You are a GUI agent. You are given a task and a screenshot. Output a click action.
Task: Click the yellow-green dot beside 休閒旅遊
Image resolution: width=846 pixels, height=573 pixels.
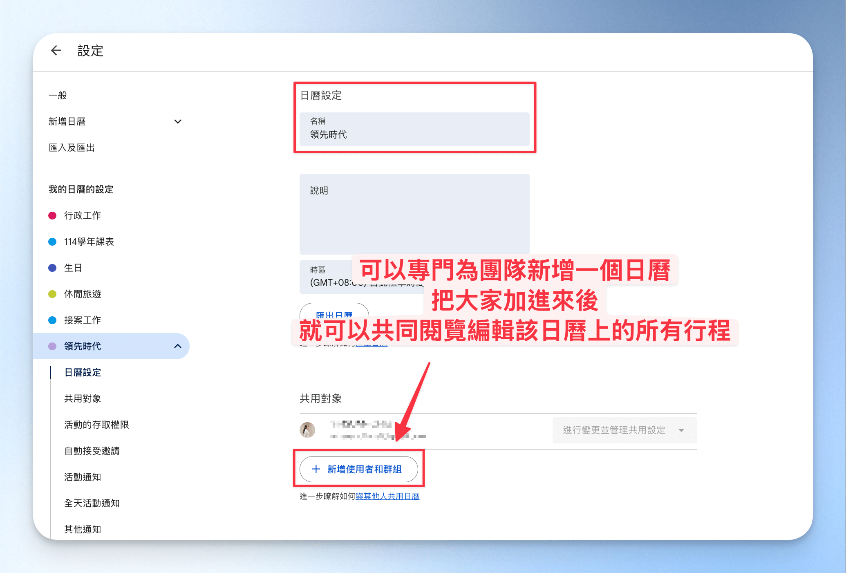click(x=52, y=294)
